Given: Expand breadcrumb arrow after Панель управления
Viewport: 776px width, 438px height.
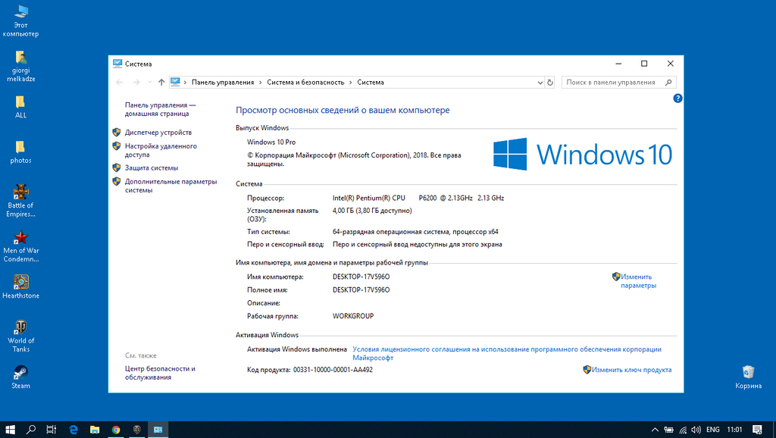Looking at the screenshot, I should (261, 83).
